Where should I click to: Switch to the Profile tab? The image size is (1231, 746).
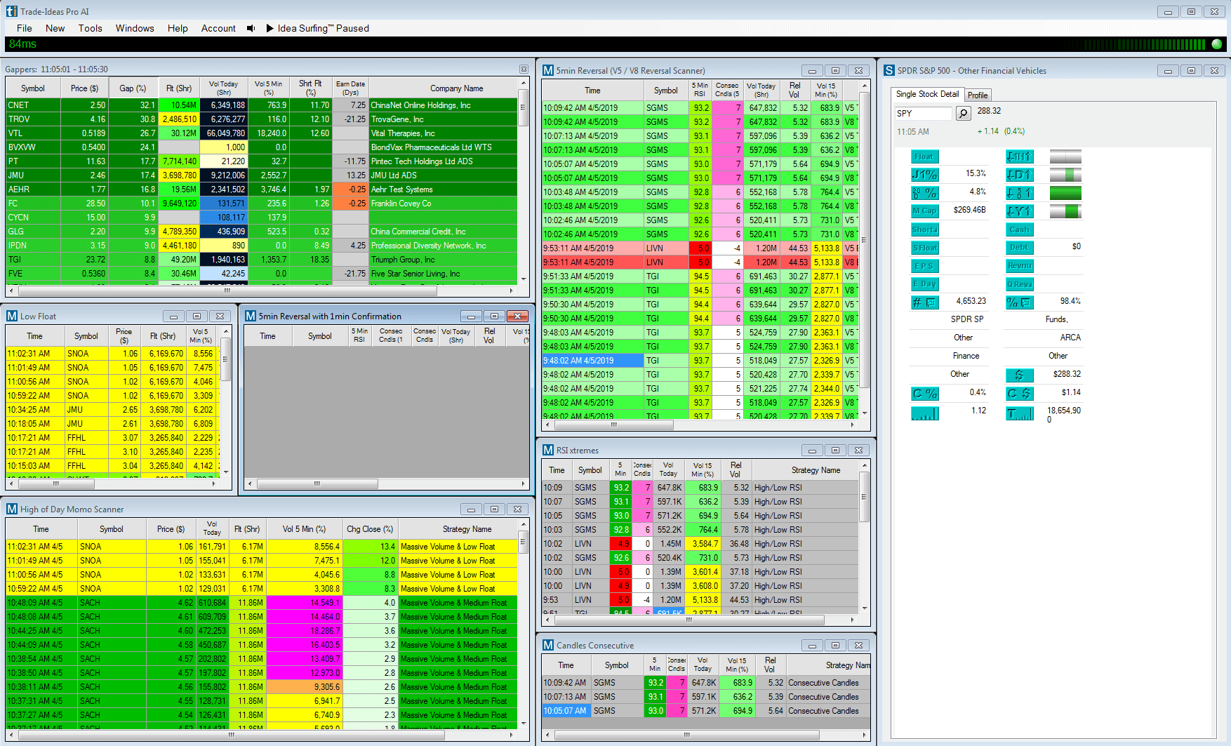pyautogui.click(x=977, y=95)
